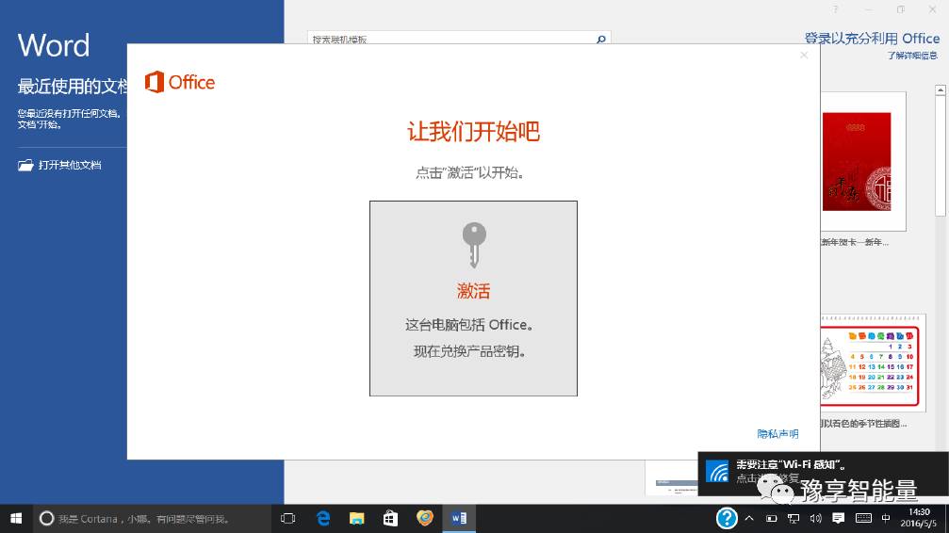
Task: Click the key icon in the activation tile
Action: pos(474,245)
